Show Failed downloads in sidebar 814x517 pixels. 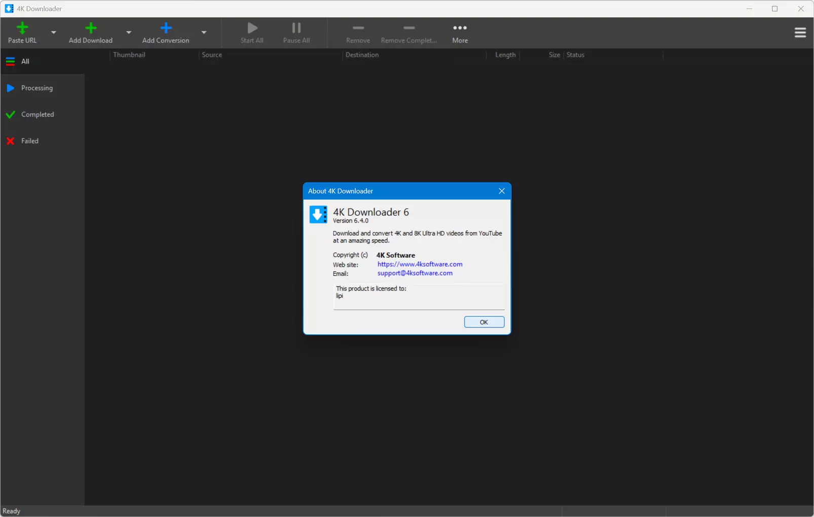43,141
